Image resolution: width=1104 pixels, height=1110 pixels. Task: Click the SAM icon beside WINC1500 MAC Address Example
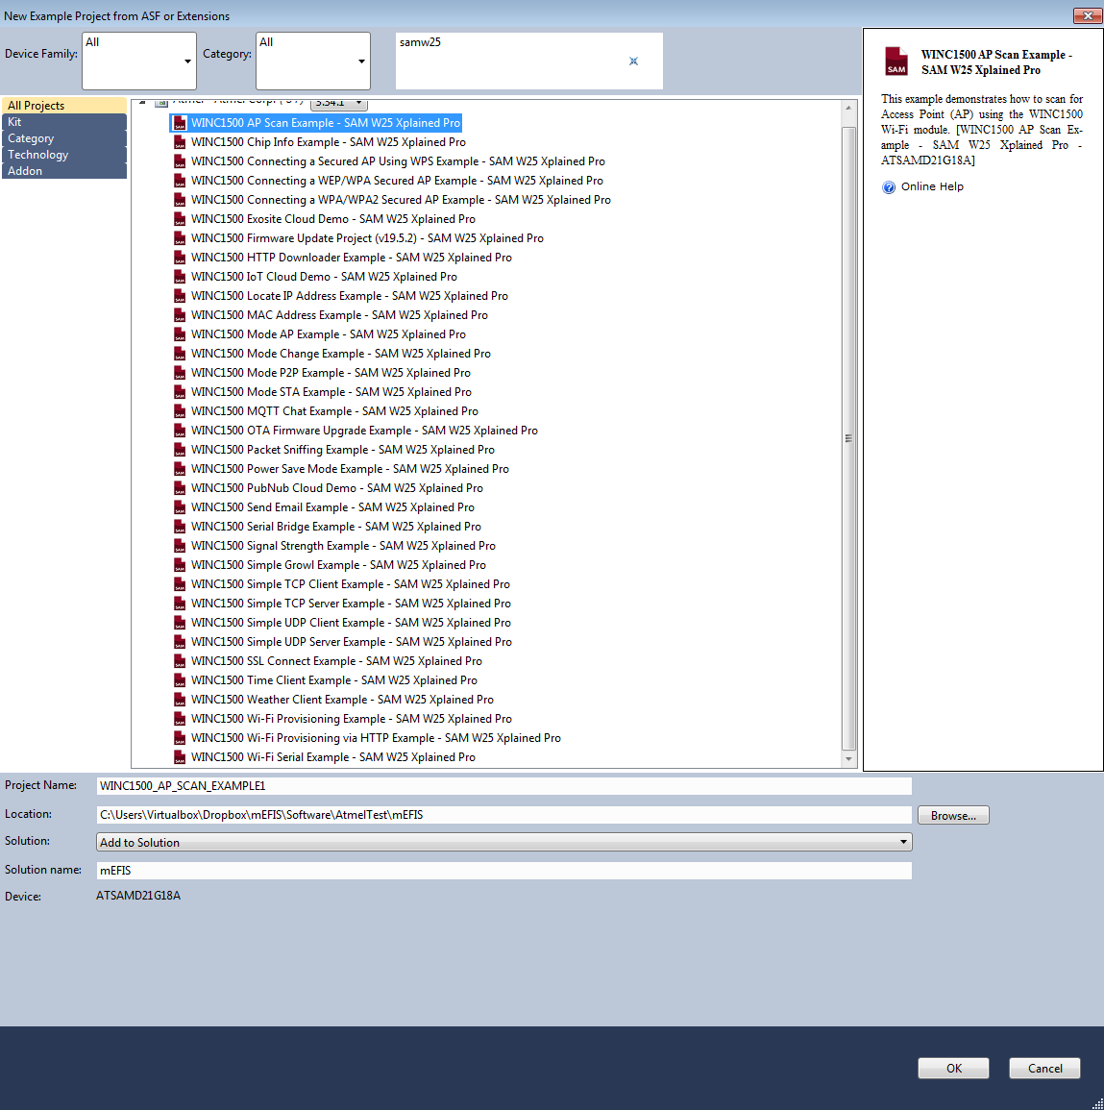180,315
